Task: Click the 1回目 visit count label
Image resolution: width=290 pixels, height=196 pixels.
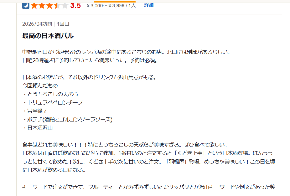Action: pos(63,24)
